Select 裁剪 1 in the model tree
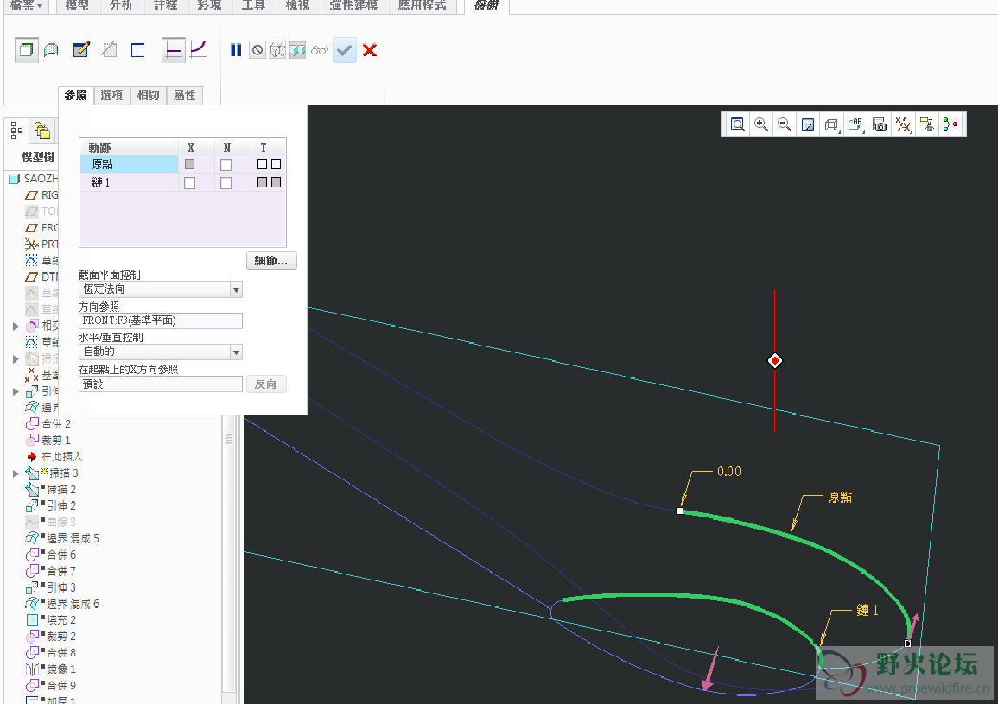998x704 pixels. [48, 441]
